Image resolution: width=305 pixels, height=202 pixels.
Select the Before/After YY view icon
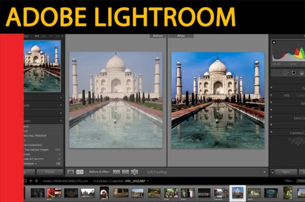(x=80, y=172)
